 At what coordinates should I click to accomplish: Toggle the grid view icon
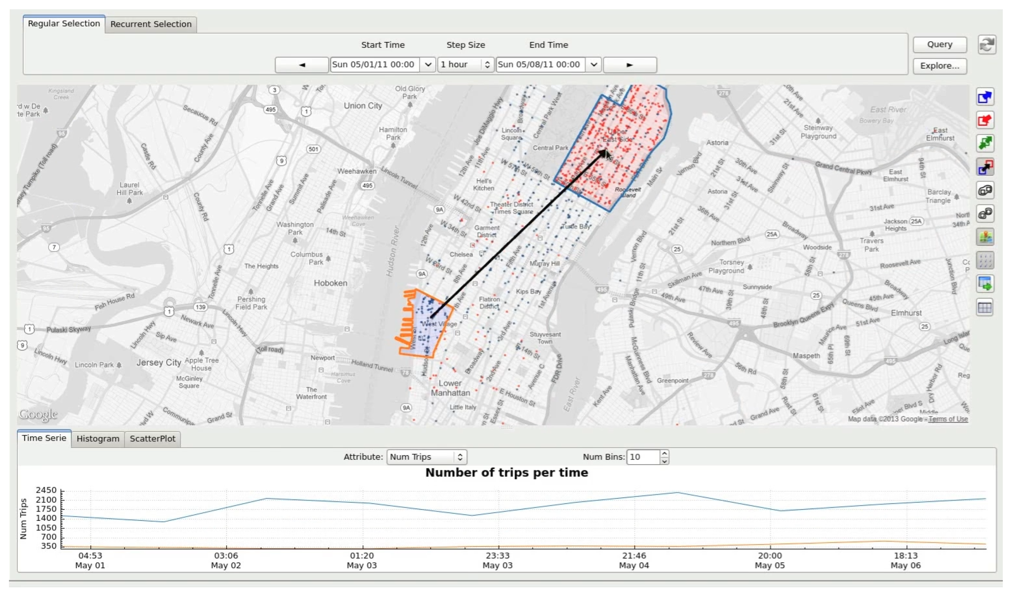(985, 307)
